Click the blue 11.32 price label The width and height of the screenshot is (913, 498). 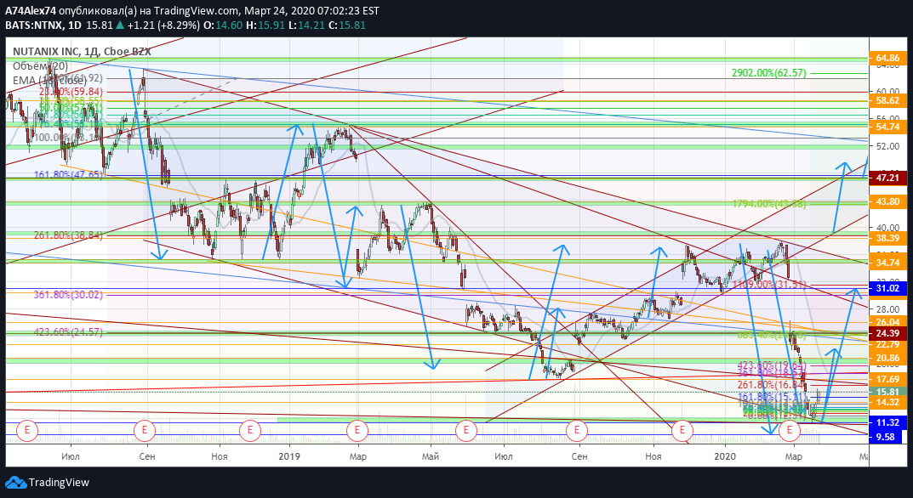(887, 422)
